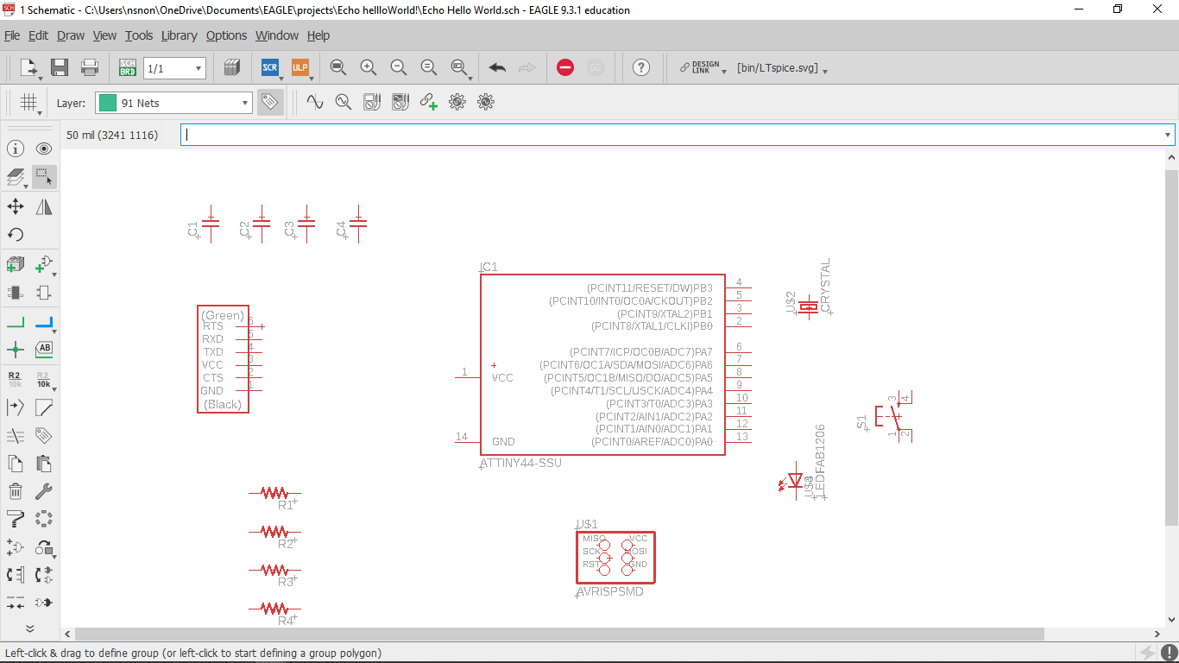Image resolution: width=1179 pixels, height=663 pixels.
Task: Run a user program with ULP button
Action: 300,67
